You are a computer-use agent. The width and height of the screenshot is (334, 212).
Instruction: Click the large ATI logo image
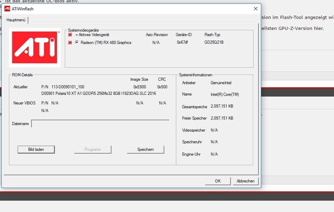point(35,47)
